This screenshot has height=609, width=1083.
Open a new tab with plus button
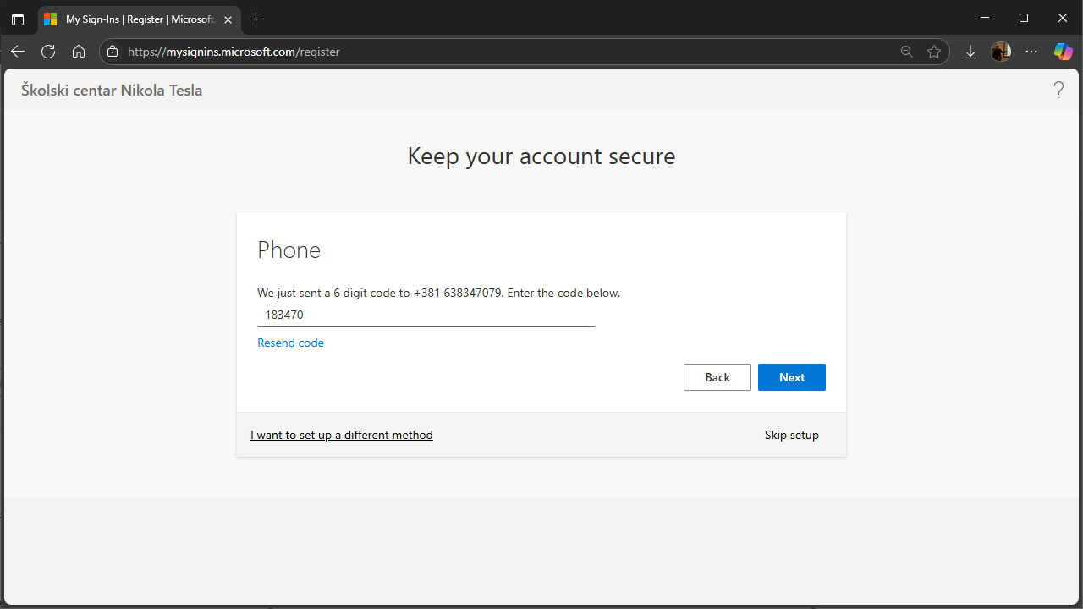256,19
